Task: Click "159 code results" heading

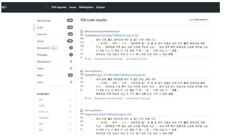Action: click(x=93, y=20)
